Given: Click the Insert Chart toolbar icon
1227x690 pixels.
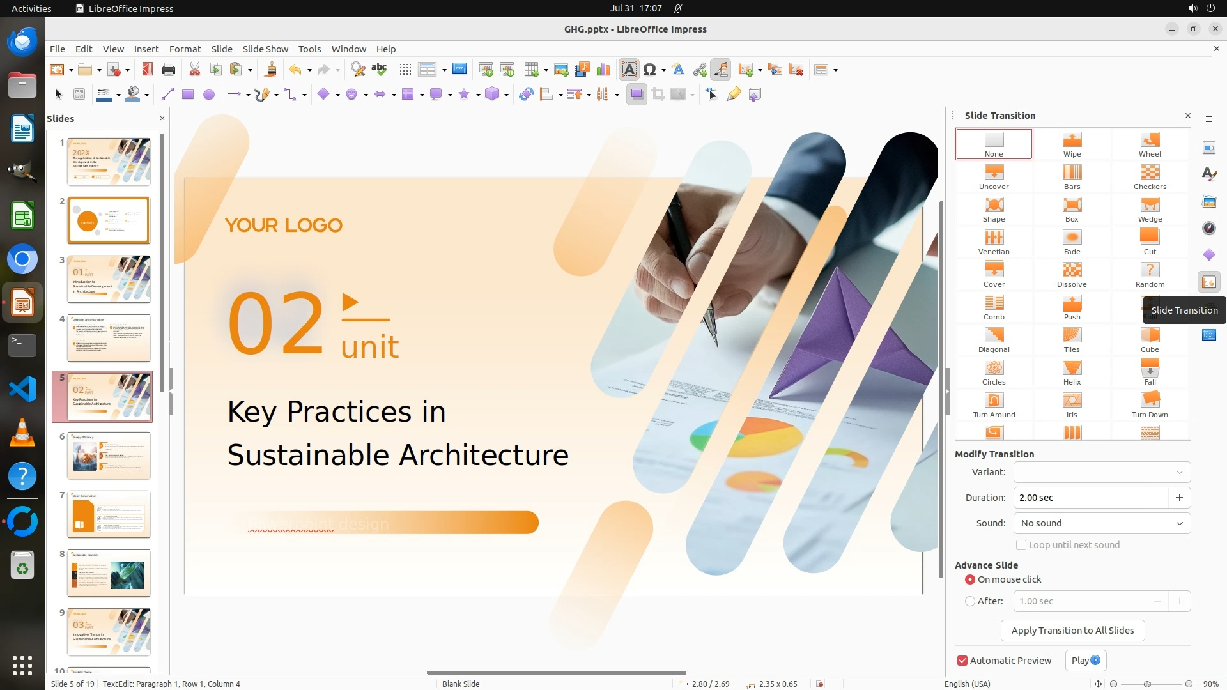Looking at the screenshot, I should point(603,70).
